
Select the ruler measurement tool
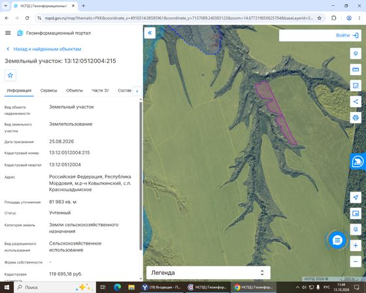356,69
